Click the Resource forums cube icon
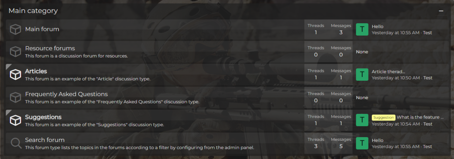Viewport: 454px width, 159px height. tap(15, 52)
